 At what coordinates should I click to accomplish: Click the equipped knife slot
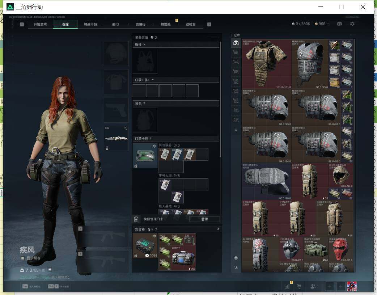point(116,138)
